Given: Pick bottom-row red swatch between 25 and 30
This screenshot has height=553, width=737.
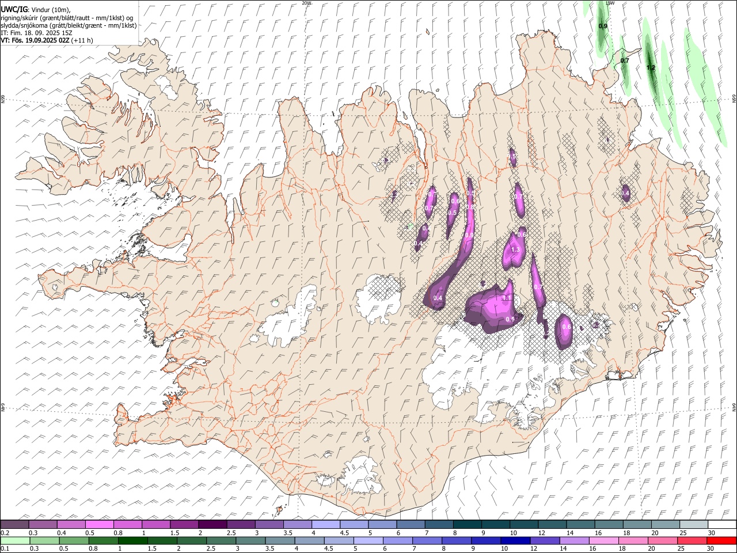Looking at the screenshot, I should [x=692, y=541].
